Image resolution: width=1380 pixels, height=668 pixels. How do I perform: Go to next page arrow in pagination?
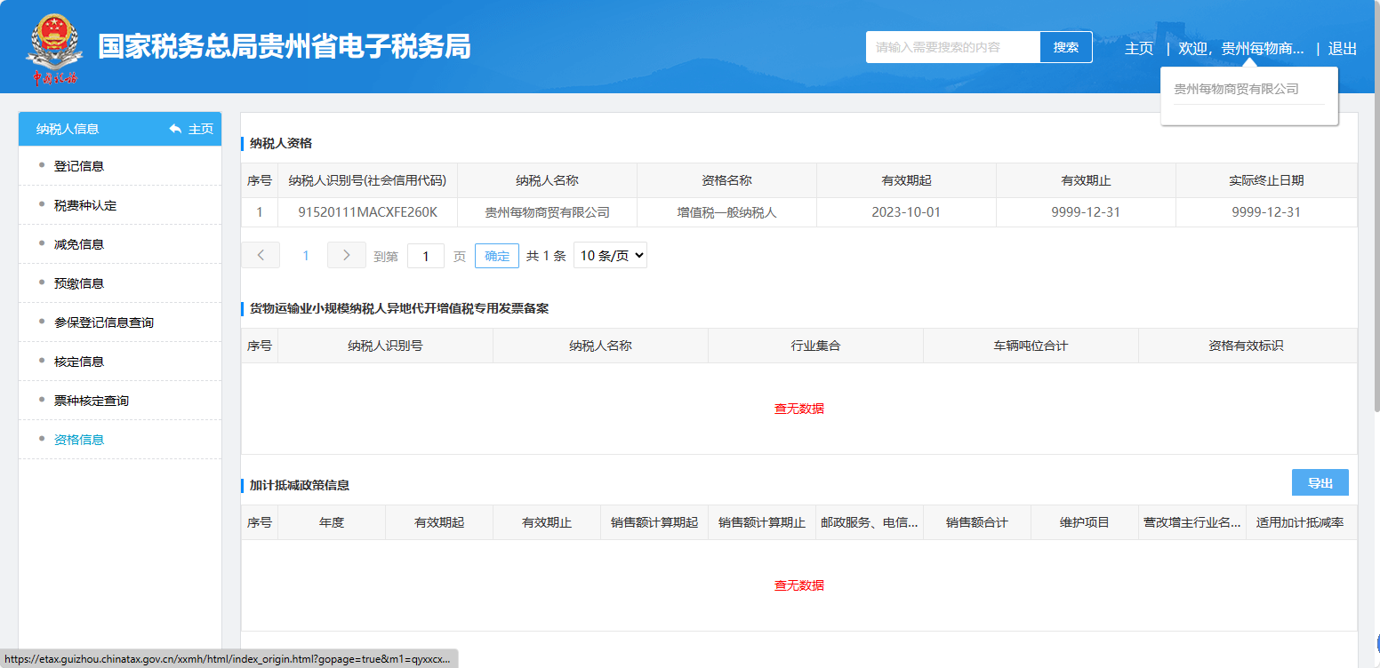[346, 255]
